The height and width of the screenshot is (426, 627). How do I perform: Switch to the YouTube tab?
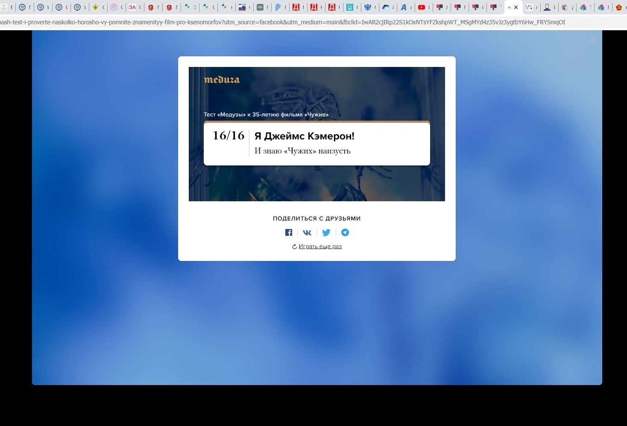point(422,7)
